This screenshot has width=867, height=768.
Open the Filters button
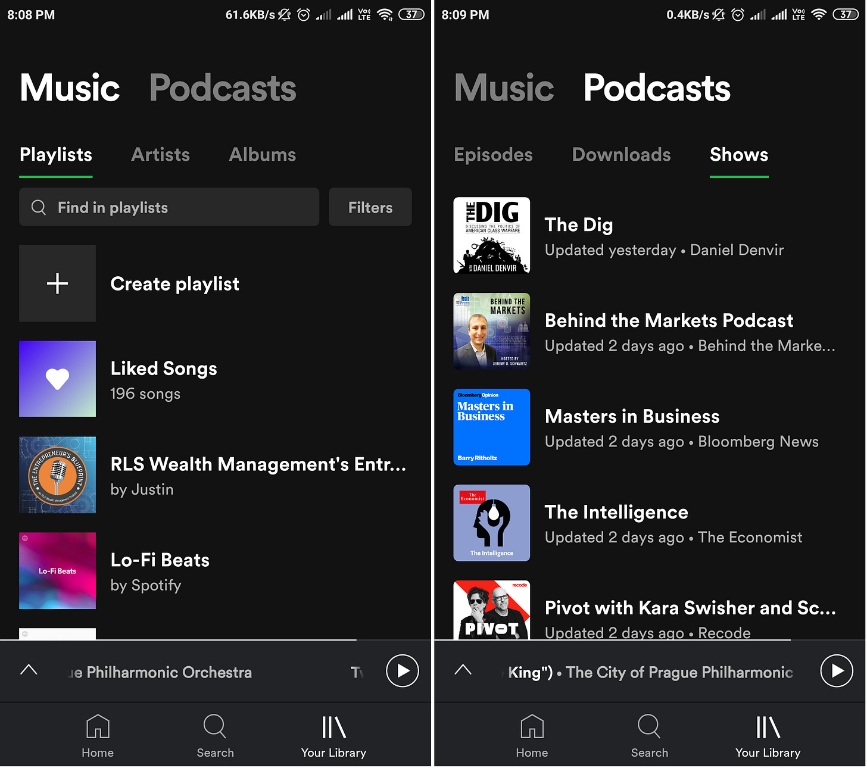[x=370, y=207]
